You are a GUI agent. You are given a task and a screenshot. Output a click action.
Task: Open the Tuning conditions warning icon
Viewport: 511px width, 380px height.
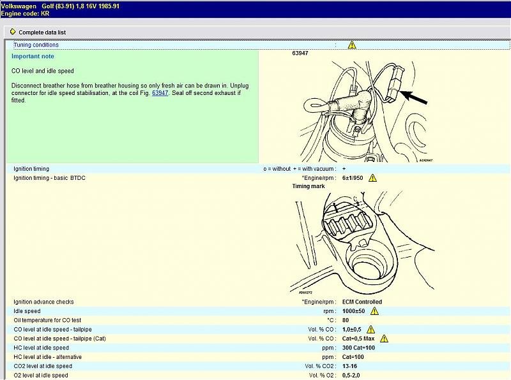[x=352, y=45]
